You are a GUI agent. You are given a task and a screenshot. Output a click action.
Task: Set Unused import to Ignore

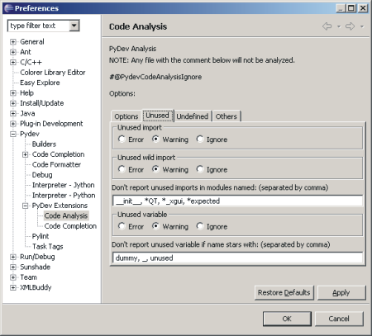(x=200, y=140)
